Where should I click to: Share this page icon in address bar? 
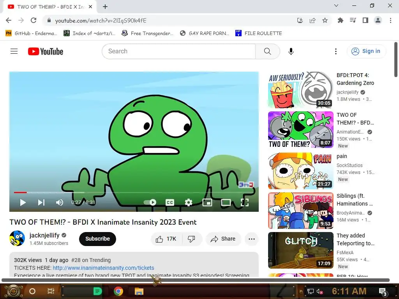pyautogui.click(x=312, y=20)
